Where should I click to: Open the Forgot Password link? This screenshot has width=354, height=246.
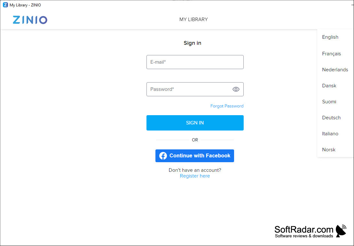[227, 106]
